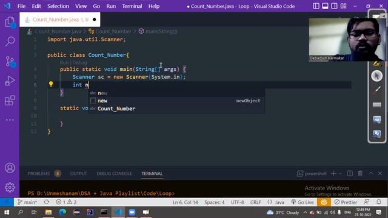The height and width of the screenshot is (218, 388).
Task: Switch to the TERMINAL panel tab
Action: coord(152,174)
